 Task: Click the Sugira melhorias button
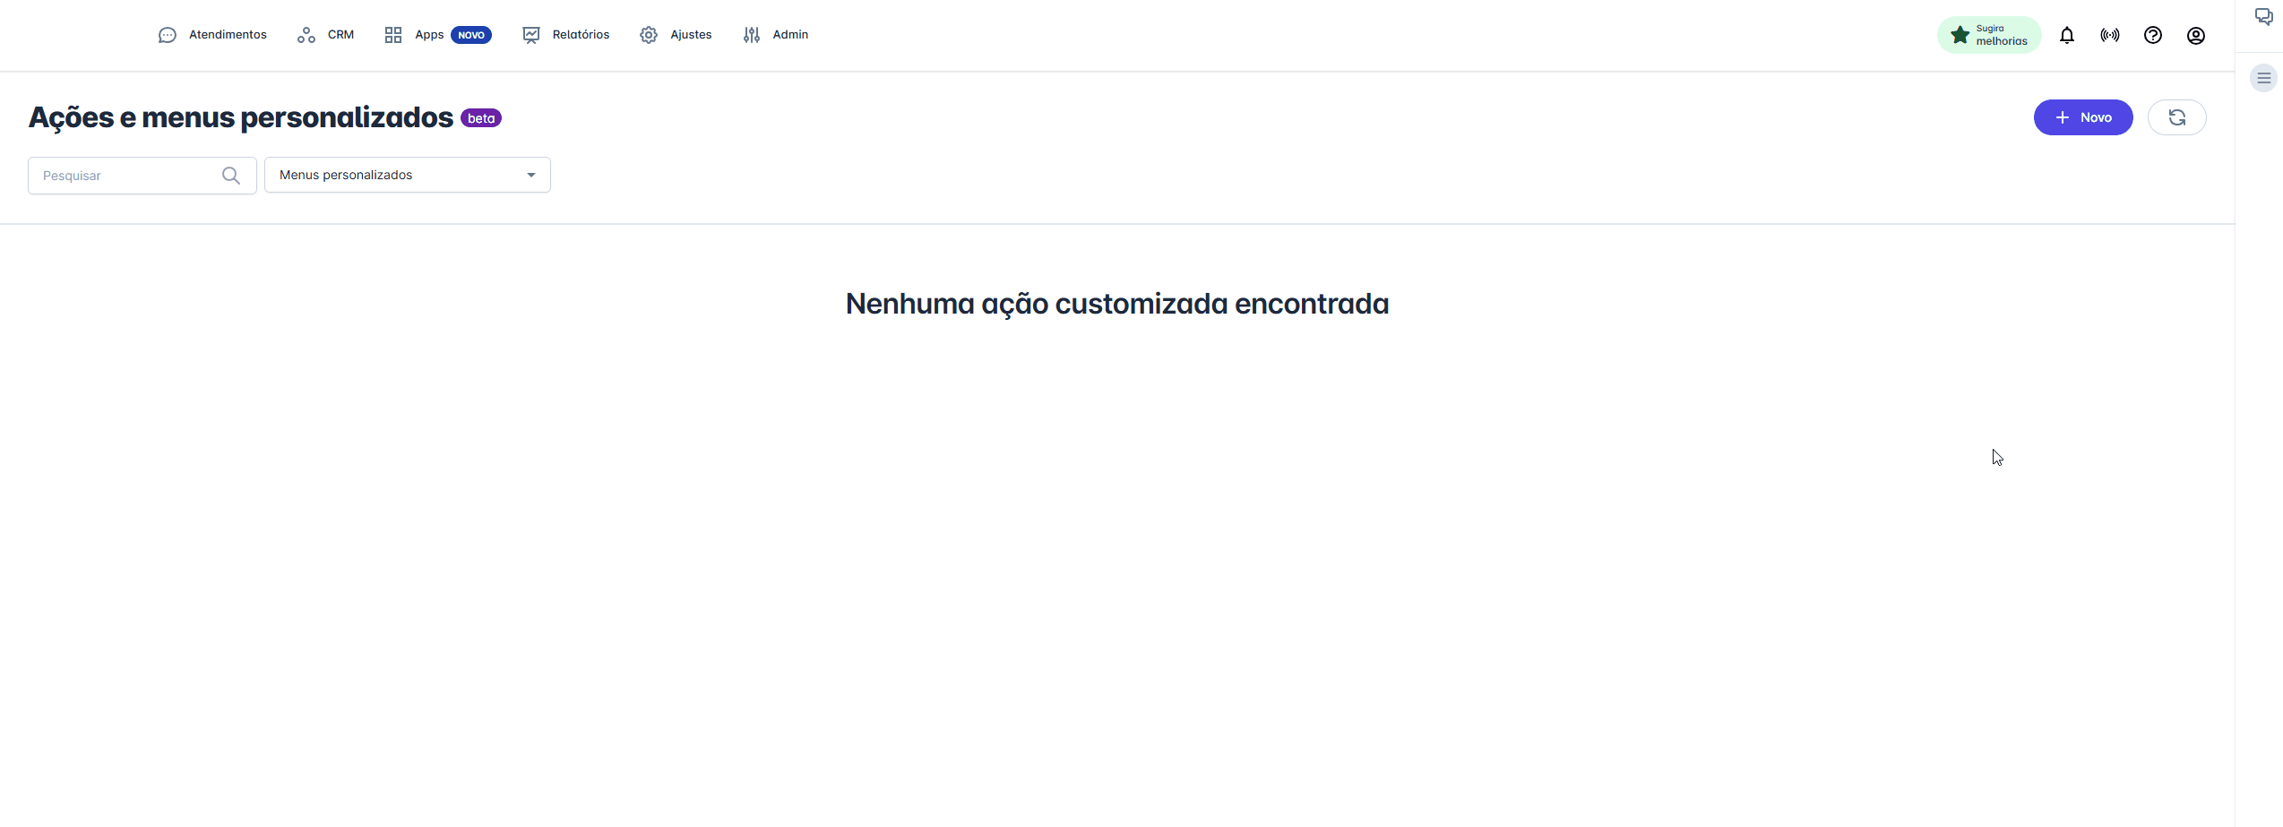(1989, 35)
